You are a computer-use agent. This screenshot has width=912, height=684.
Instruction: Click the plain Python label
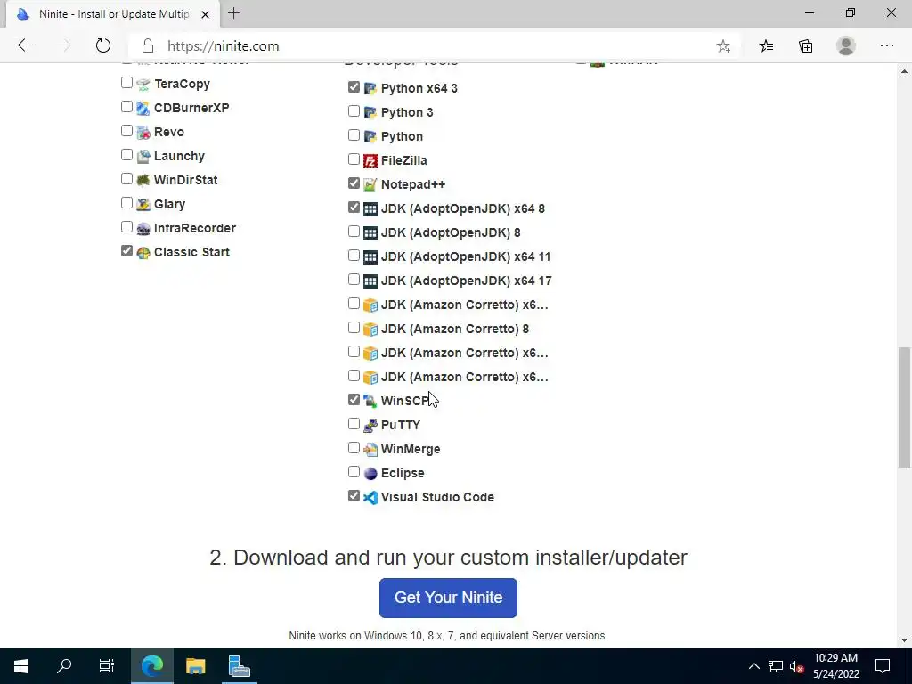click(x=402, y=136)
